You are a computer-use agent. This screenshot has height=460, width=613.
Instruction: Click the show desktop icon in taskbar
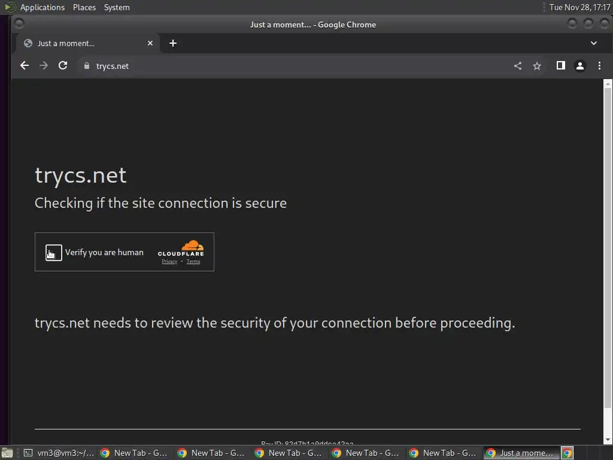(7, 453)
